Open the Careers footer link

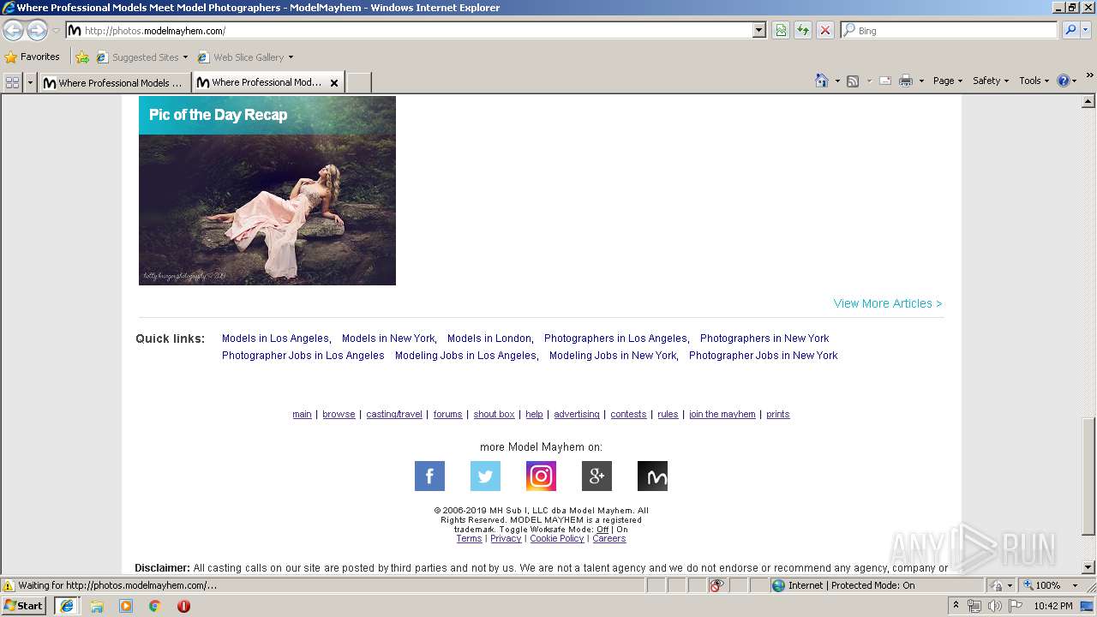tap(609, 538)
